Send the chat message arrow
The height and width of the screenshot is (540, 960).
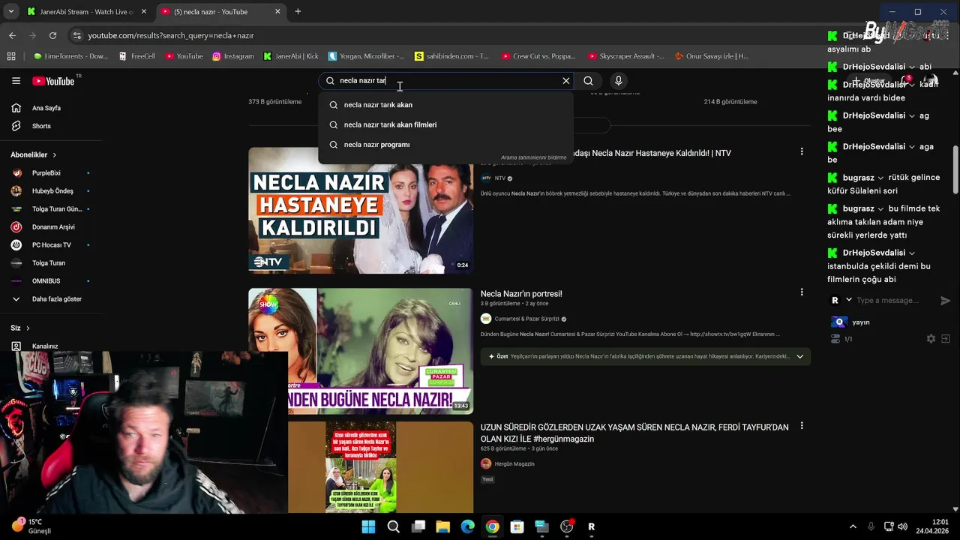[x=945, y=301]
